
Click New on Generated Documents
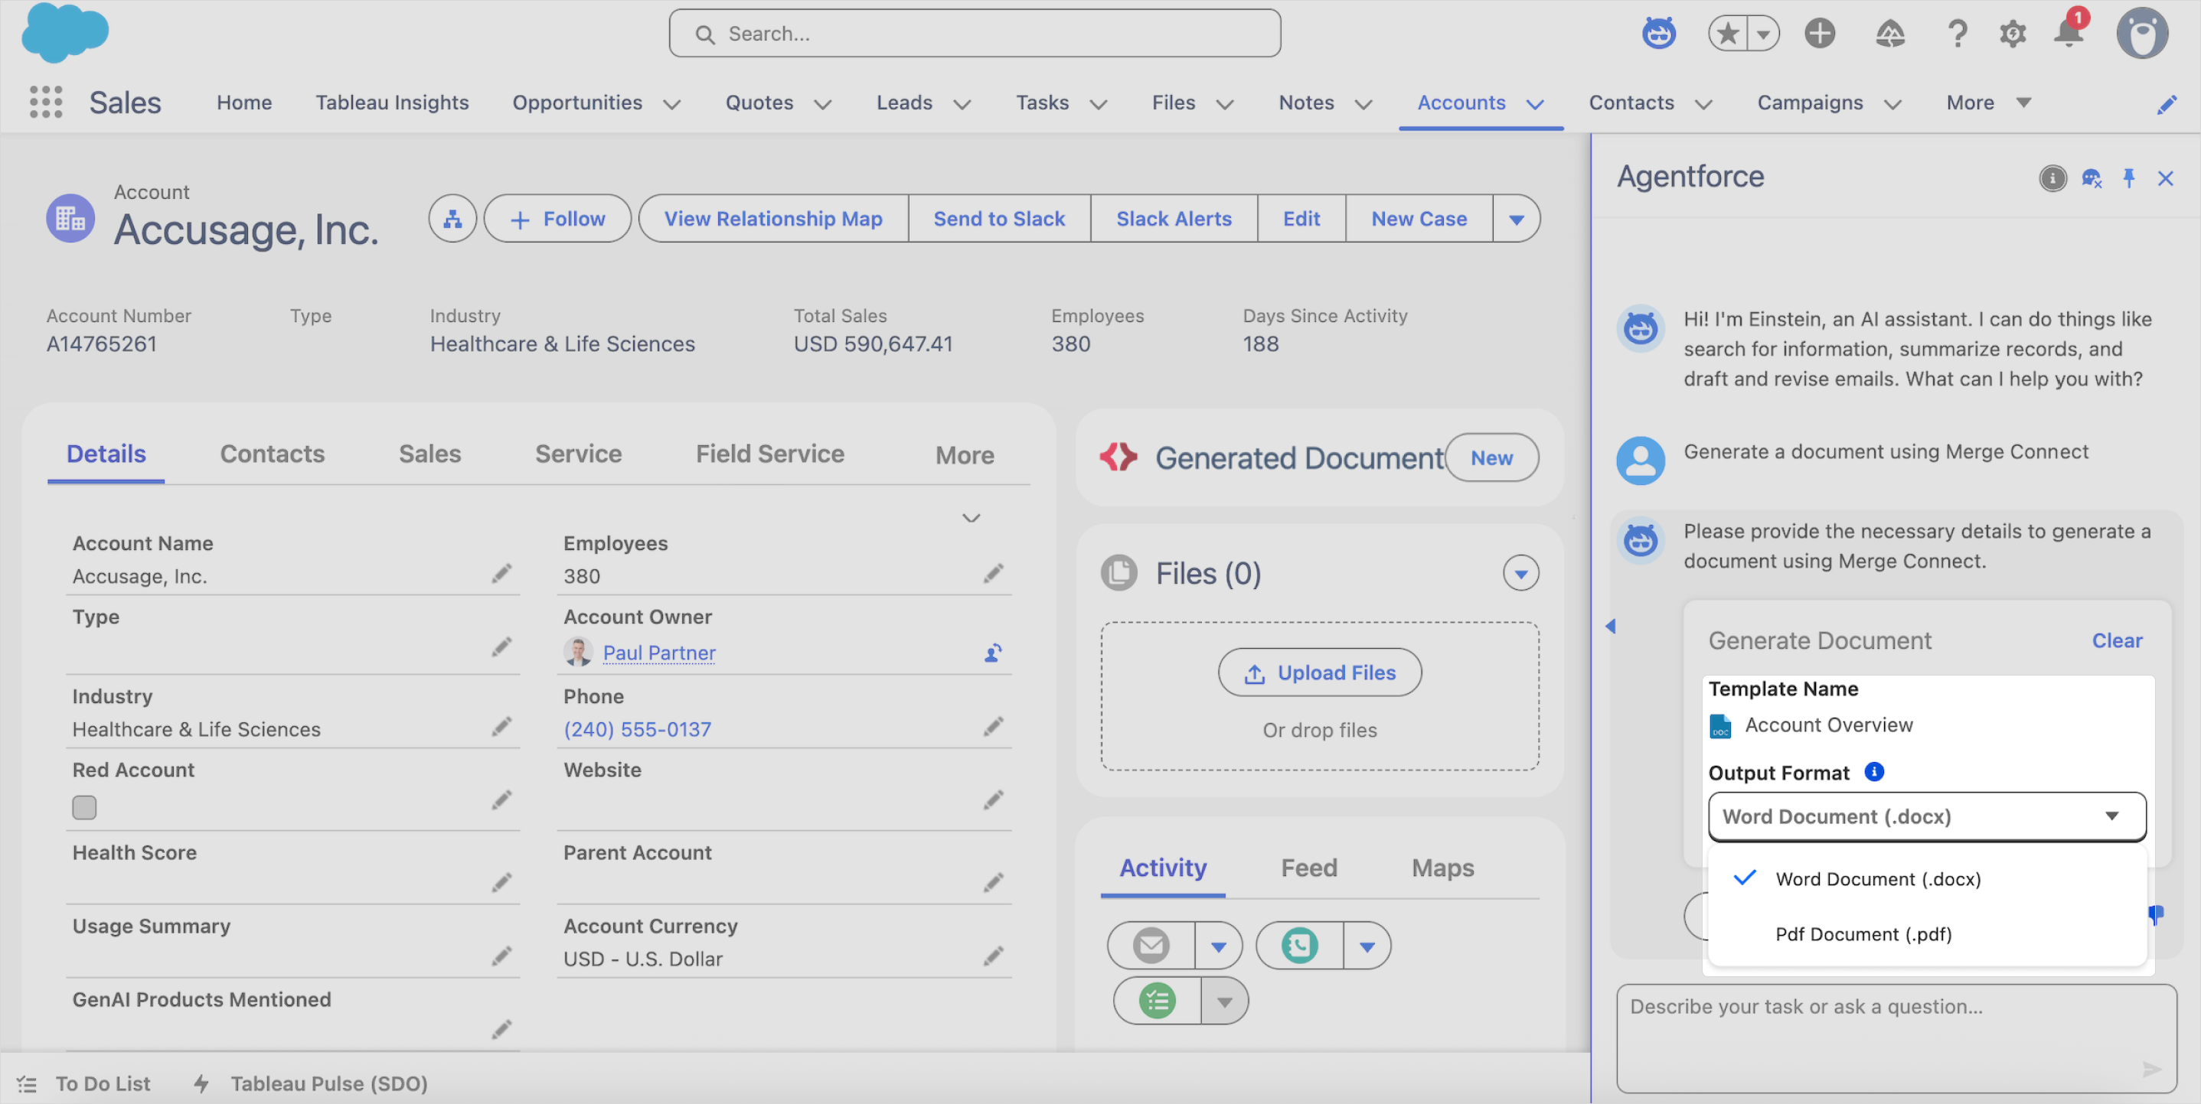pos(1492,458)
